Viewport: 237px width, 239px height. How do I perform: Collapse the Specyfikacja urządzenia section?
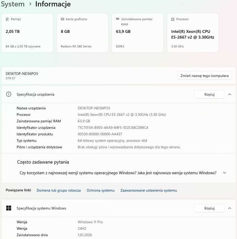pos(229,94)
